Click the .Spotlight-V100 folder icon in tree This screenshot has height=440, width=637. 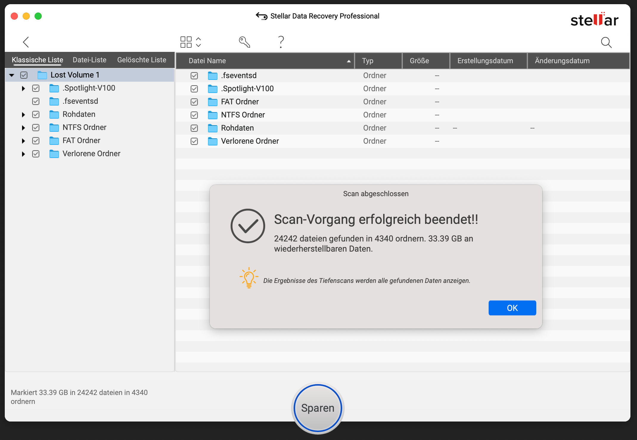(54, 88)
